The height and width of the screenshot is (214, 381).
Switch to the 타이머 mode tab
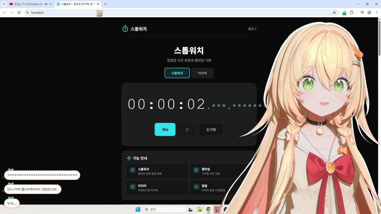[x=202, y=73]
